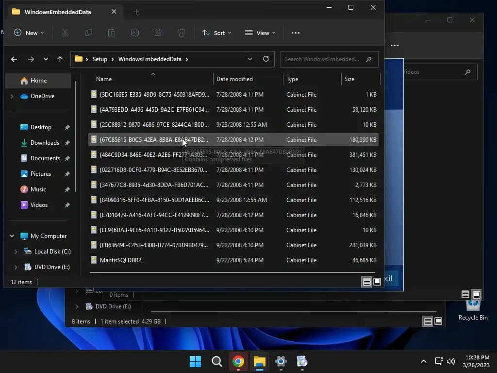Open Videos quick access folder

(x=38, y=205)
